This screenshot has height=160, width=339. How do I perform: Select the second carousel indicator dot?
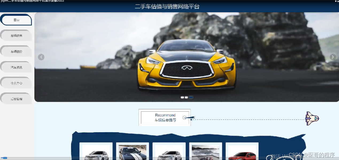(186, 97)
